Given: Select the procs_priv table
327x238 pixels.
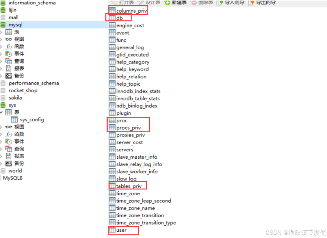Looking at the screenshot, I should [x=128, y=128].
